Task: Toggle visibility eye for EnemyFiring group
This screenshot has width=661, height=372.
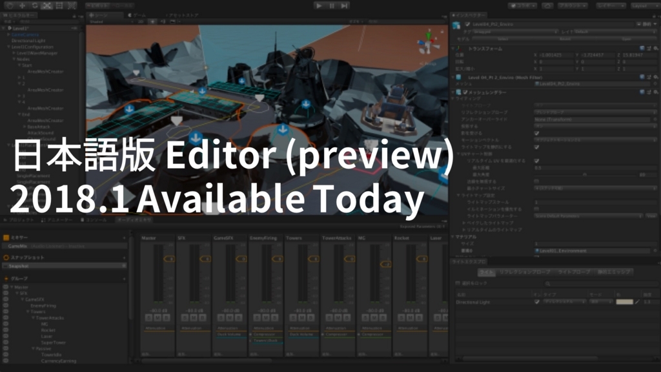Action: (x=5, y=305)
